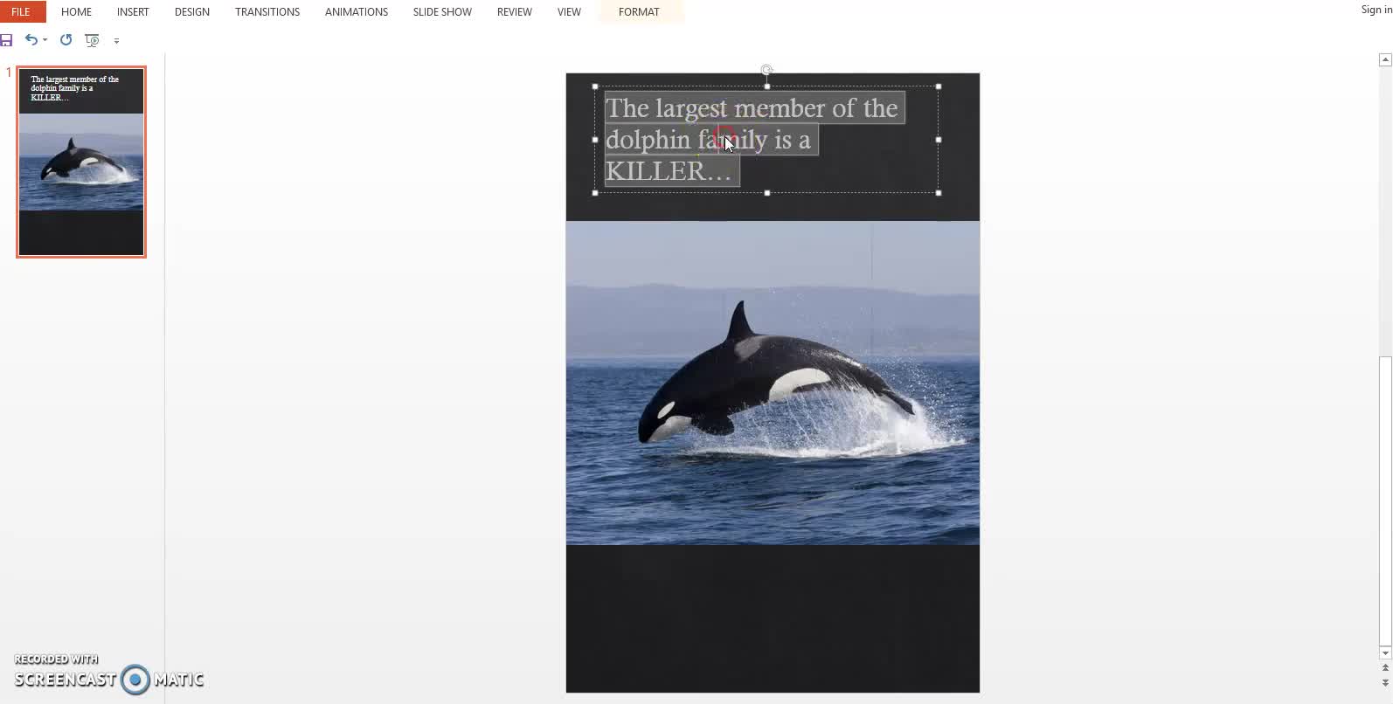Image resolution: width=1393 pixels, height=704 pixels.
Task: Click the top-right sizing handle of text box
Action: pos(939,86)
